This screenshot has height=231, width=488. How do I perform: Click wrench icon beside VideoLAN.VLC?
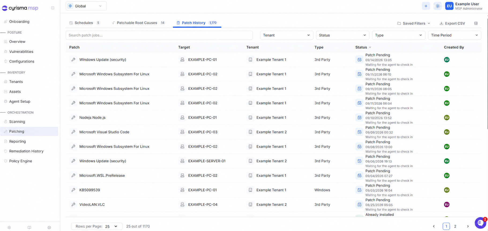[x=73, y=205]
